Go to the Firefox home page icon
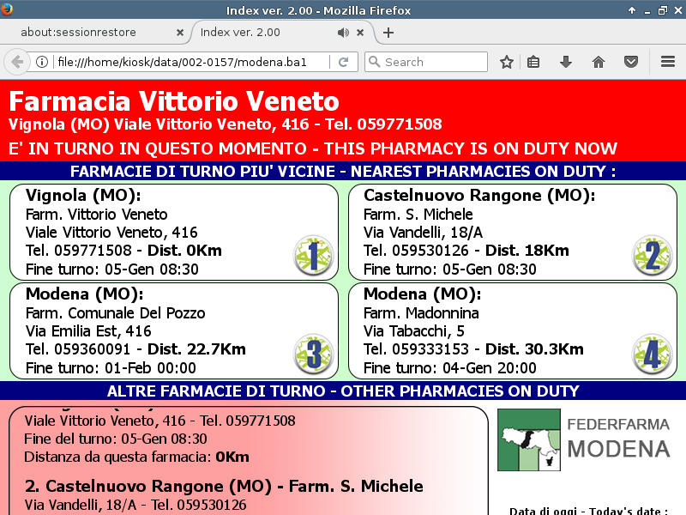This screenshot has width=686, height=515. 599,62
